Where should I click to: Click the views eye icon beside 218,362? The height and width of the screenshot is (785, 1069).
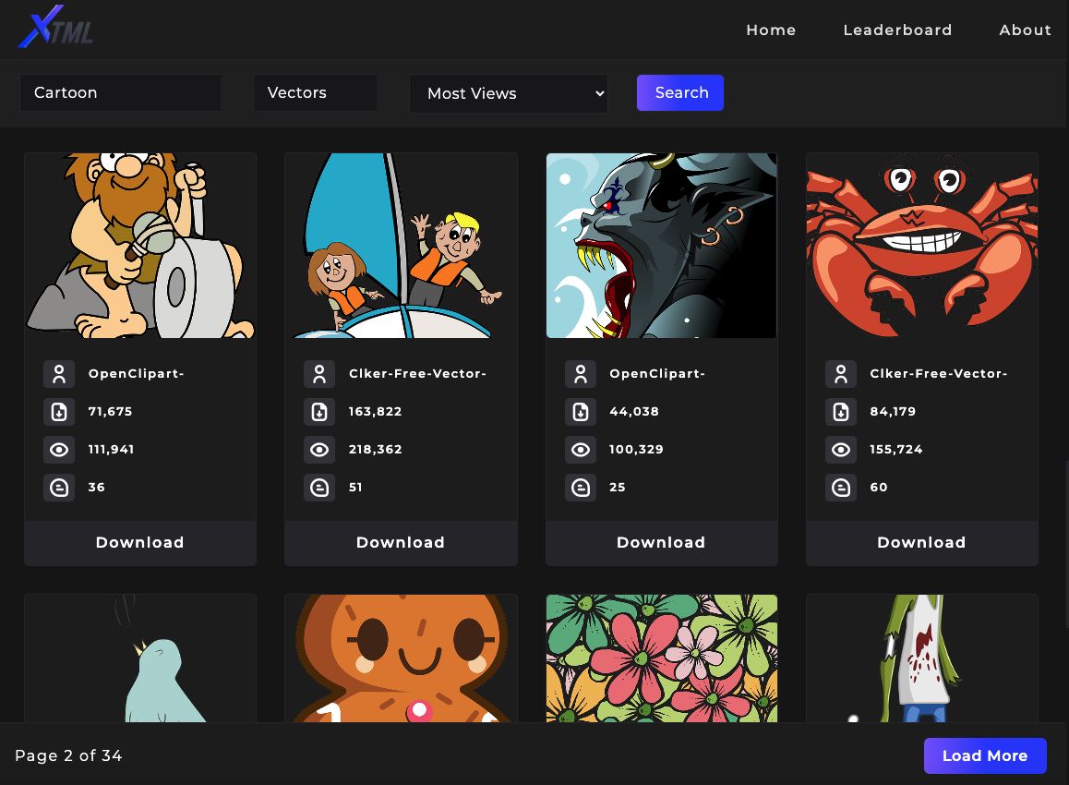[319, 450]
